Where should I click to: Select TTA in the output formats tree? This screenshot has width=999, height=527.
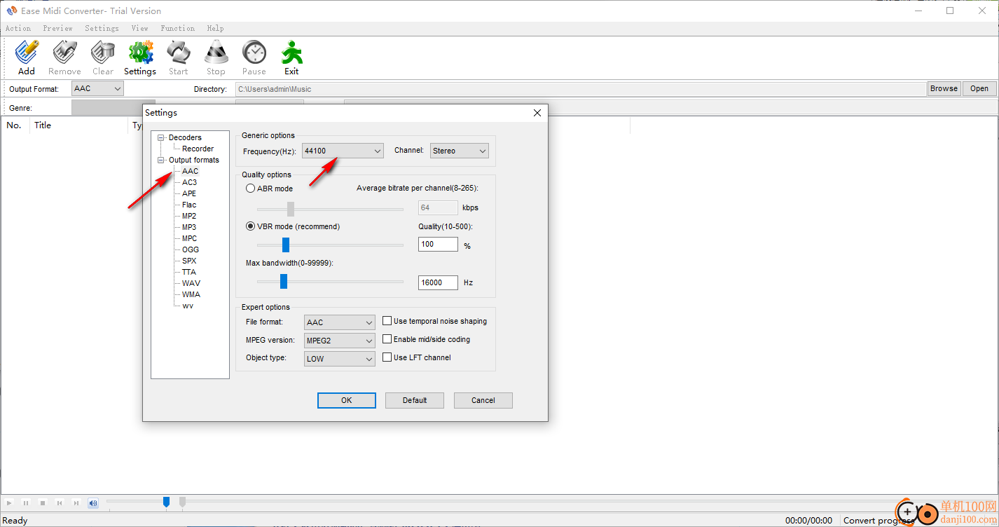[189, 272]
